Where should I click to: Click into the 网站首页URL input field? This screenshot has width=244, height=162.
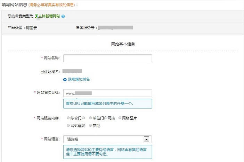pyautogui.click(x=108, y=93)
